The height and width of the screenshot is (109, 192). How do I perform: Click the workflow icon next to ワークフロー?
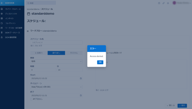(28, 31)
